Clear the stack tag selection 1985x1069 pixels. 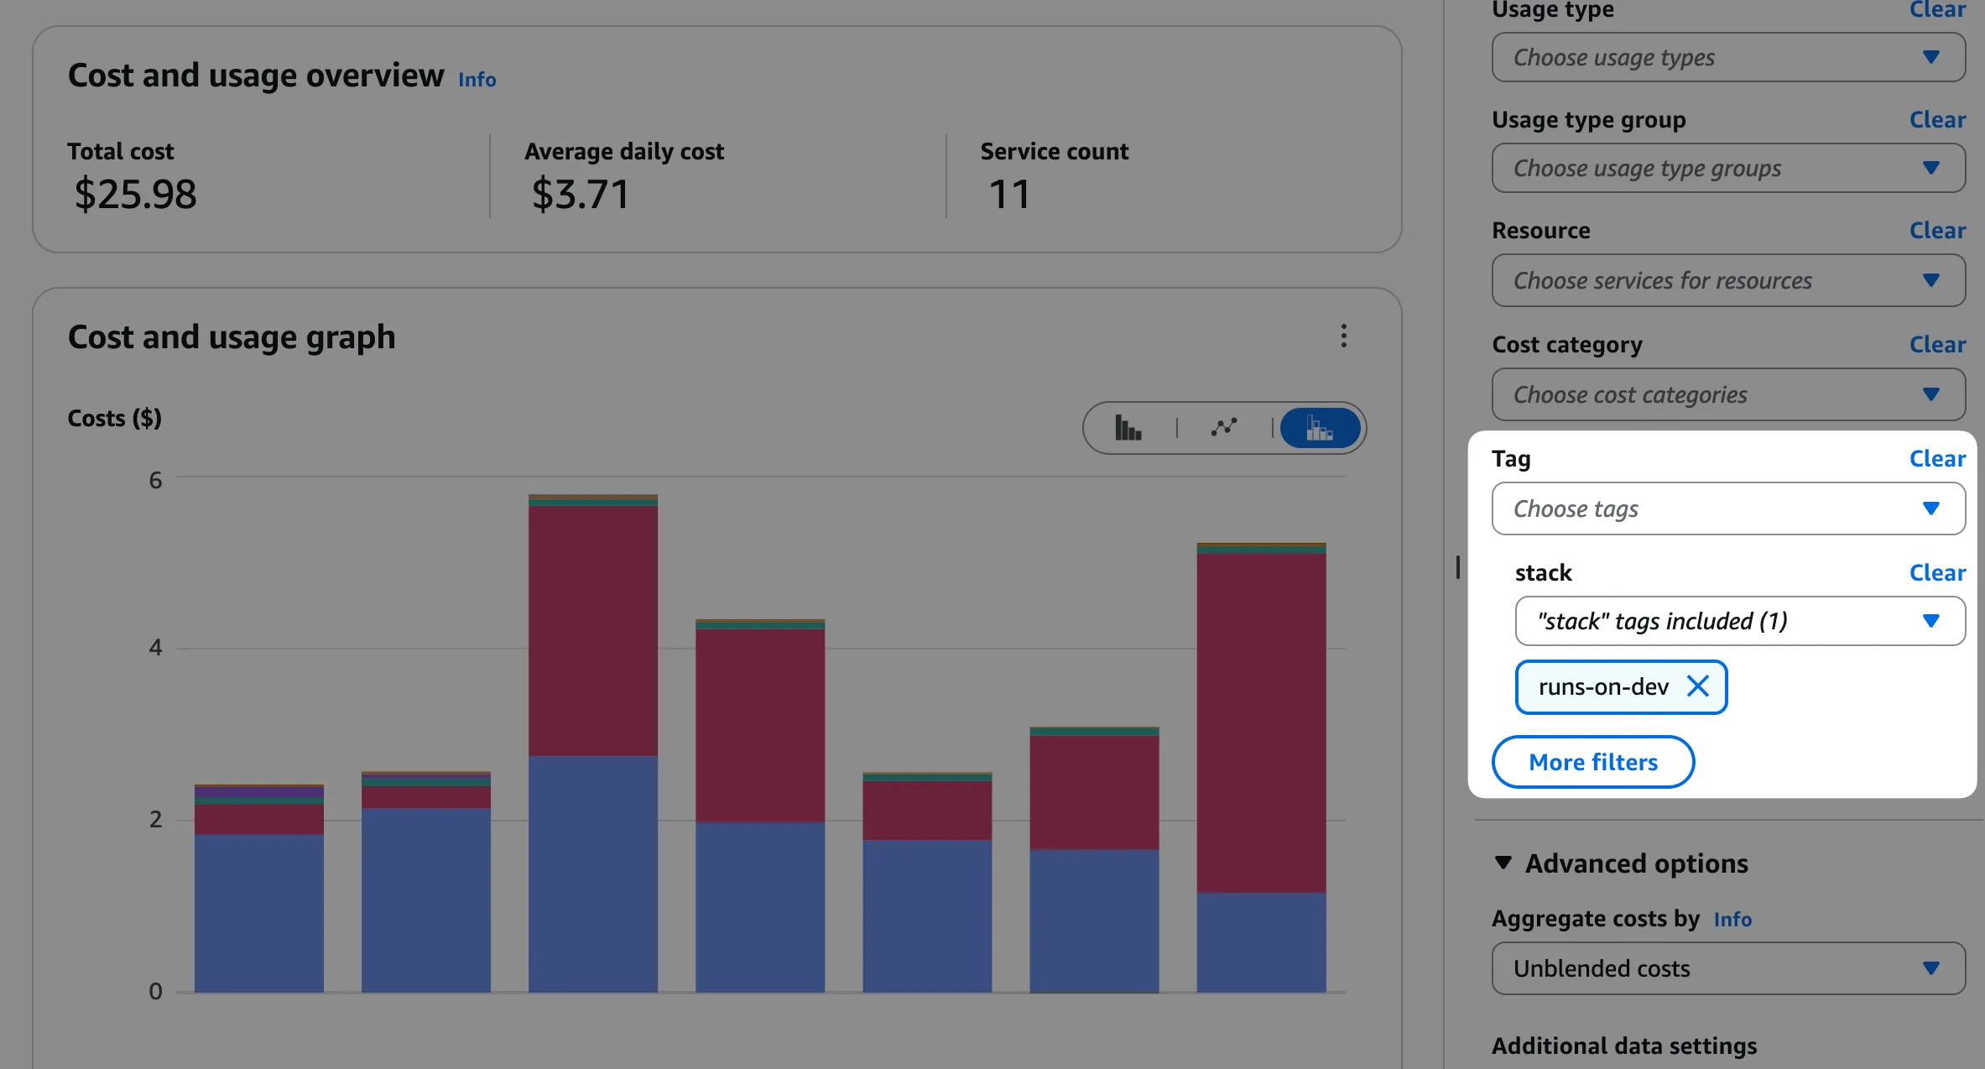pyautogui.click(x=1936, y=572)
